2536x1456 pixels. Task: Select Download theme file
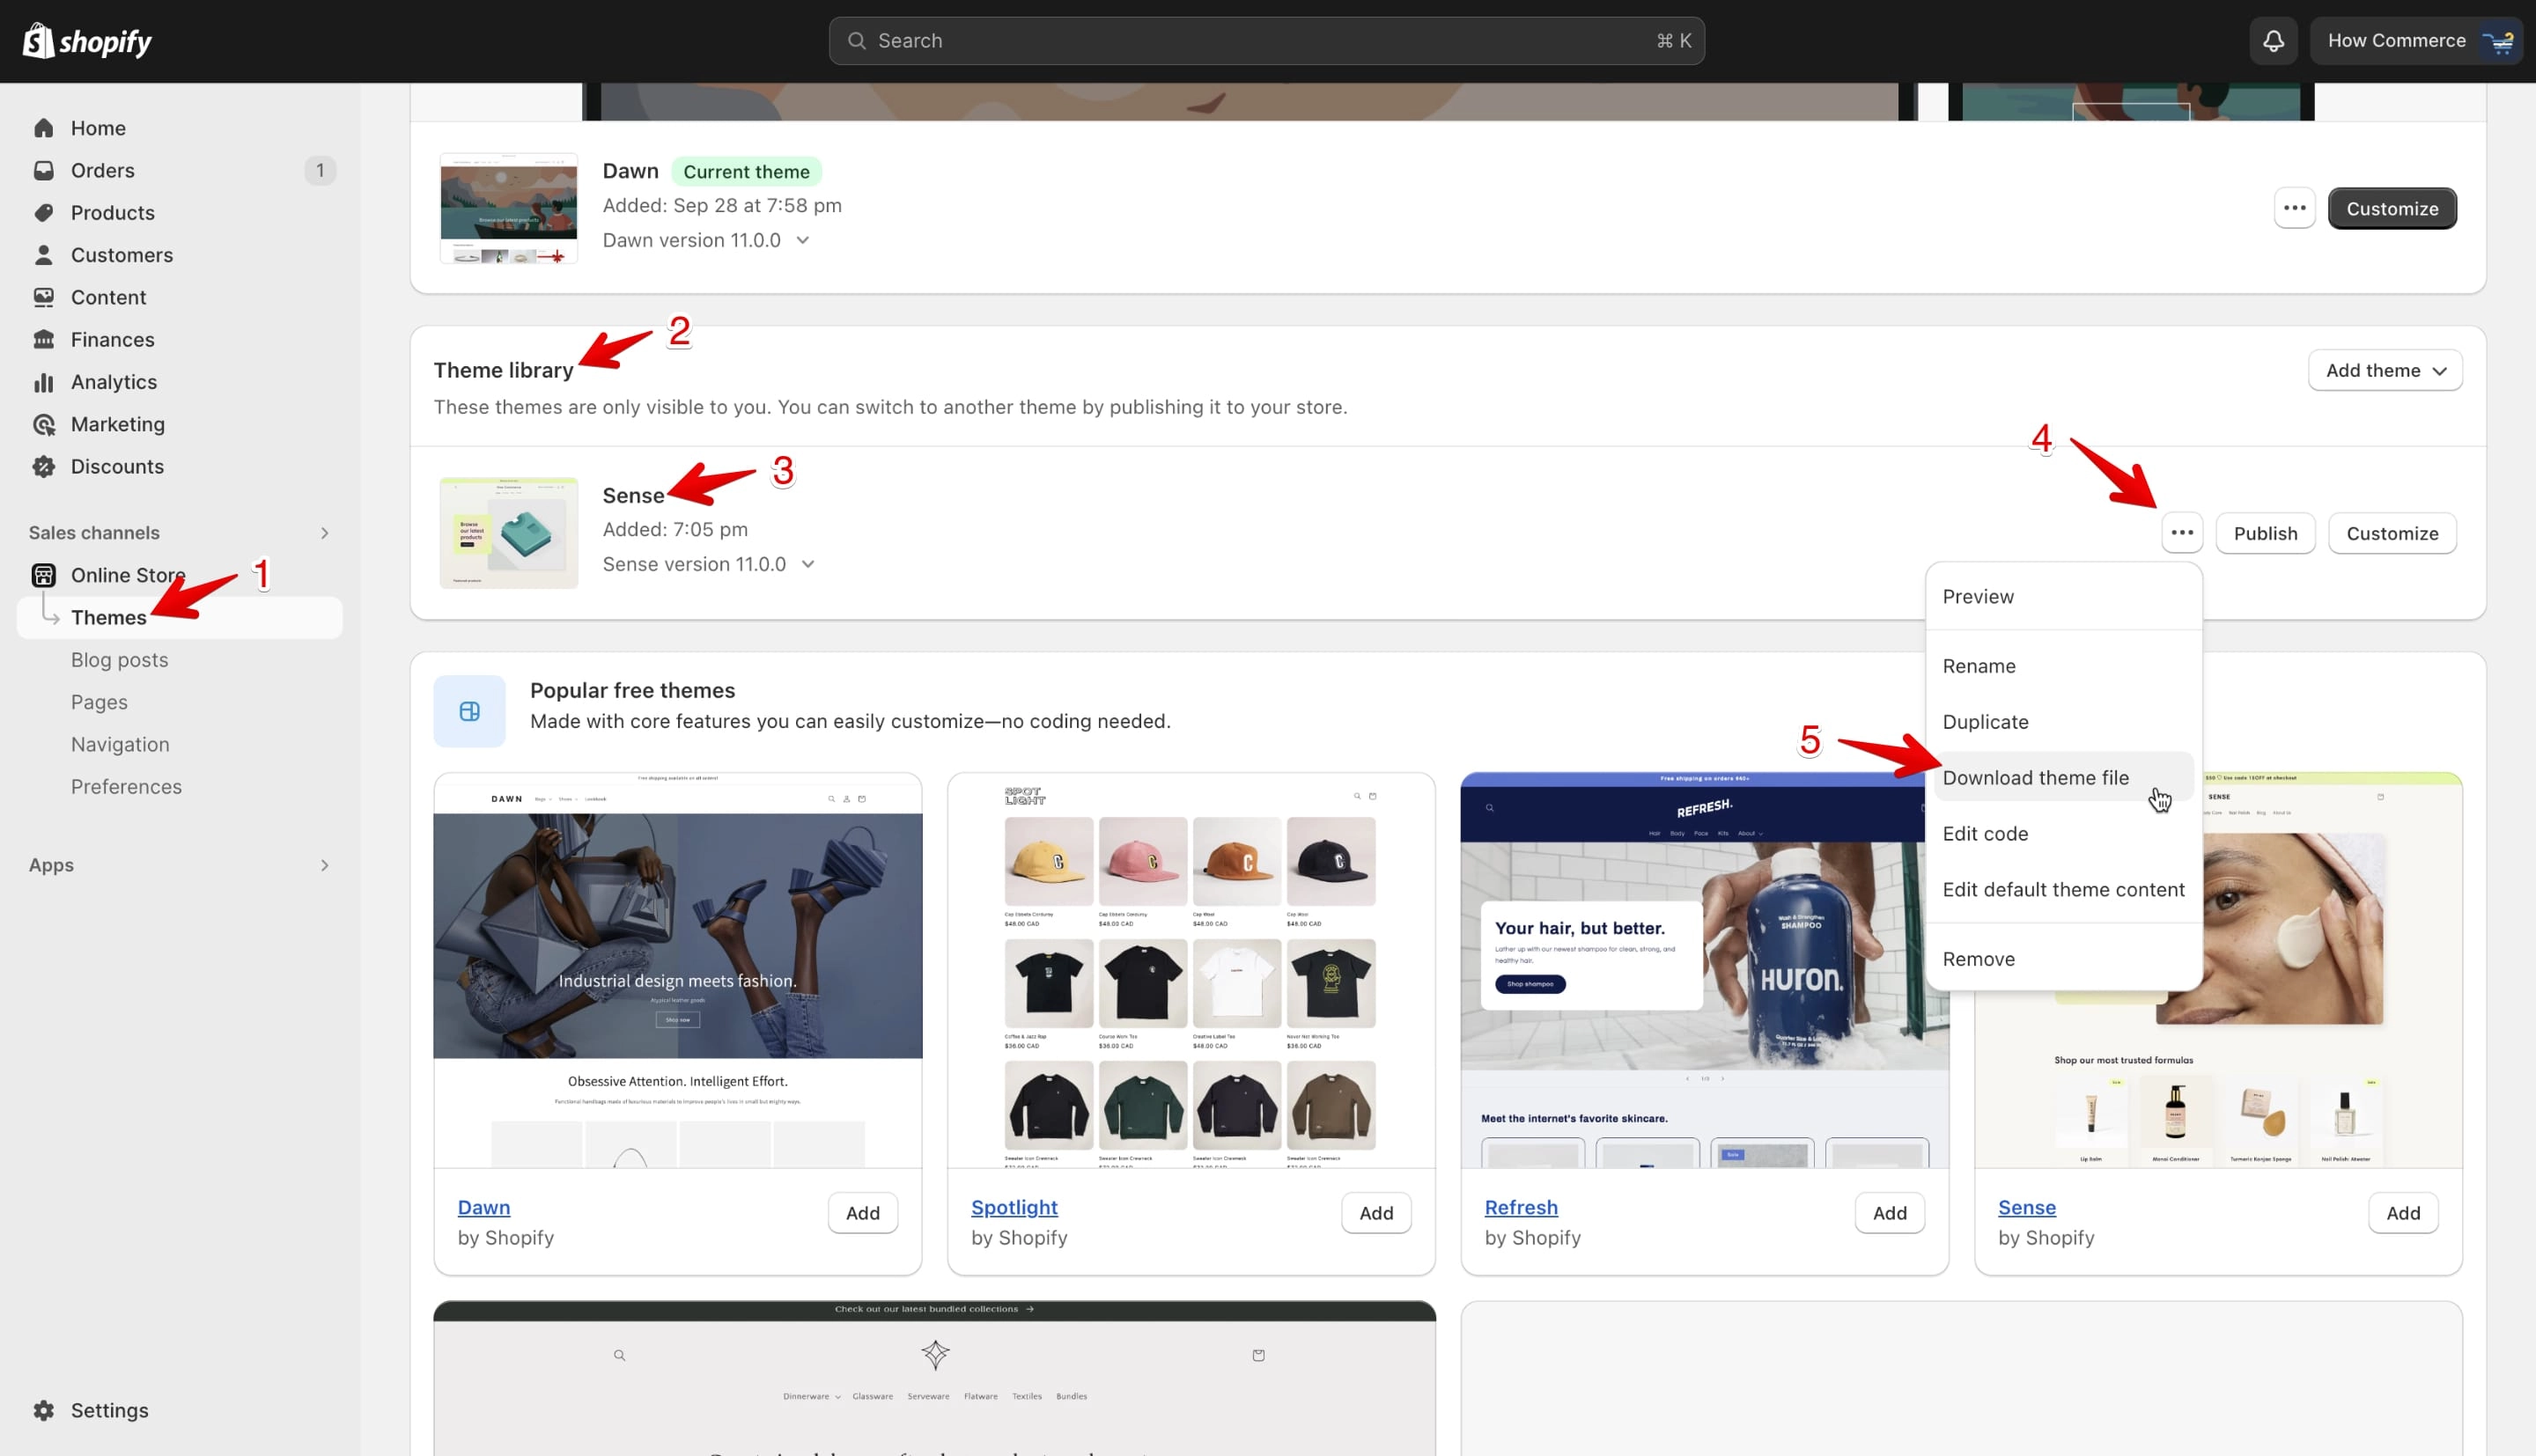pos(2062,778)
